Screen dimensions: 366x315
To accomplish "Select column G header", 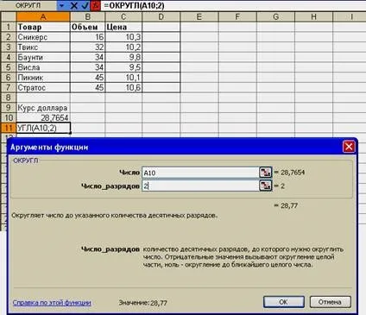I will [x=275, y=16].
